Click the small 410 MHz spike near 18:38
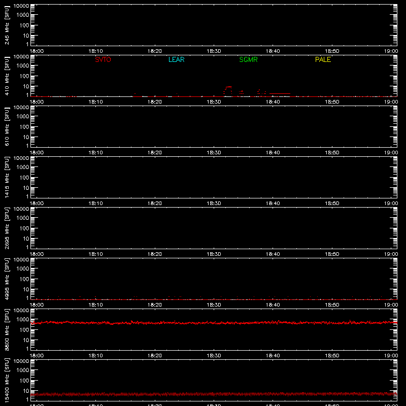 pyautogui.click(x=259, y=91)
